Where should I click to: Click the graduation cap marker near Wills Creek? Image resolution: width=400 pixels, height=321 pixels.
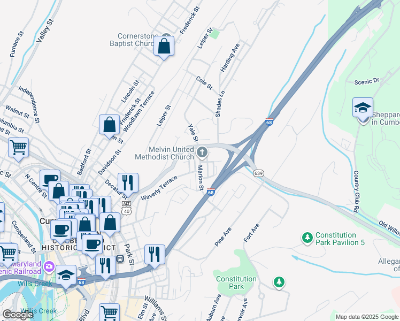(66, 276)
